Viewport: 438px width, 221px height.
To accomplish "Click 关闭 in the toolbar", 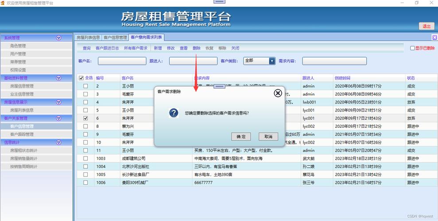I will pyautogui.click(x=235, y=48).
